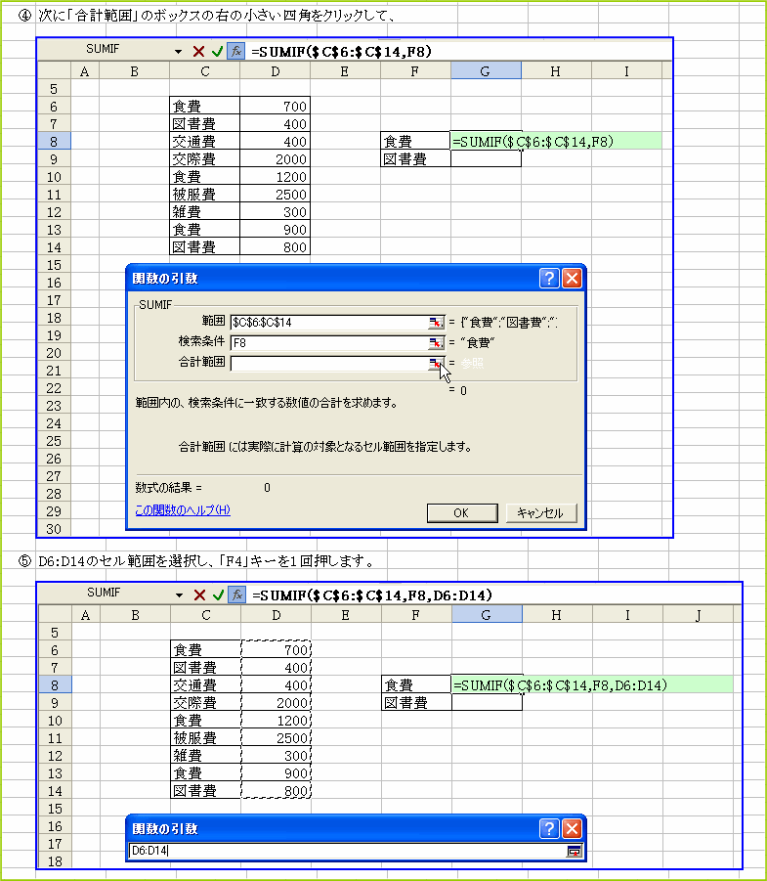Click cell C11 被服費 in upper sheet
Viewport: 767px width, 881px height.
[204, 195]
